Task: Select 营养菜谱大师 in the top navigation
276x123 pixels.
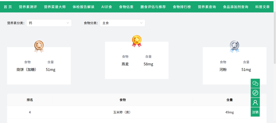Action: click(55, 7)
